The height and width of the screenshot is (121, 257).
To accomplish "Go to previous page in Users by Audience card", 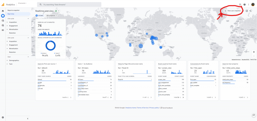I will click(108, 97).
